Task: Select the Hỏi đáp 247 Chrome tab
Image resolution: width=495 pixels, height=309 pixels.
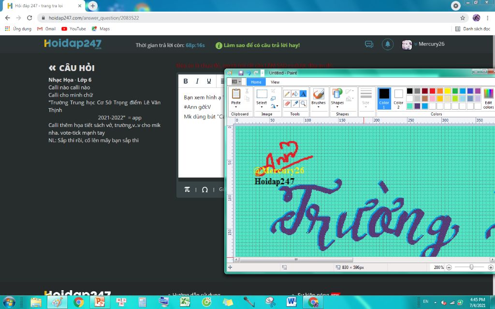Action: tap(44, 6)
